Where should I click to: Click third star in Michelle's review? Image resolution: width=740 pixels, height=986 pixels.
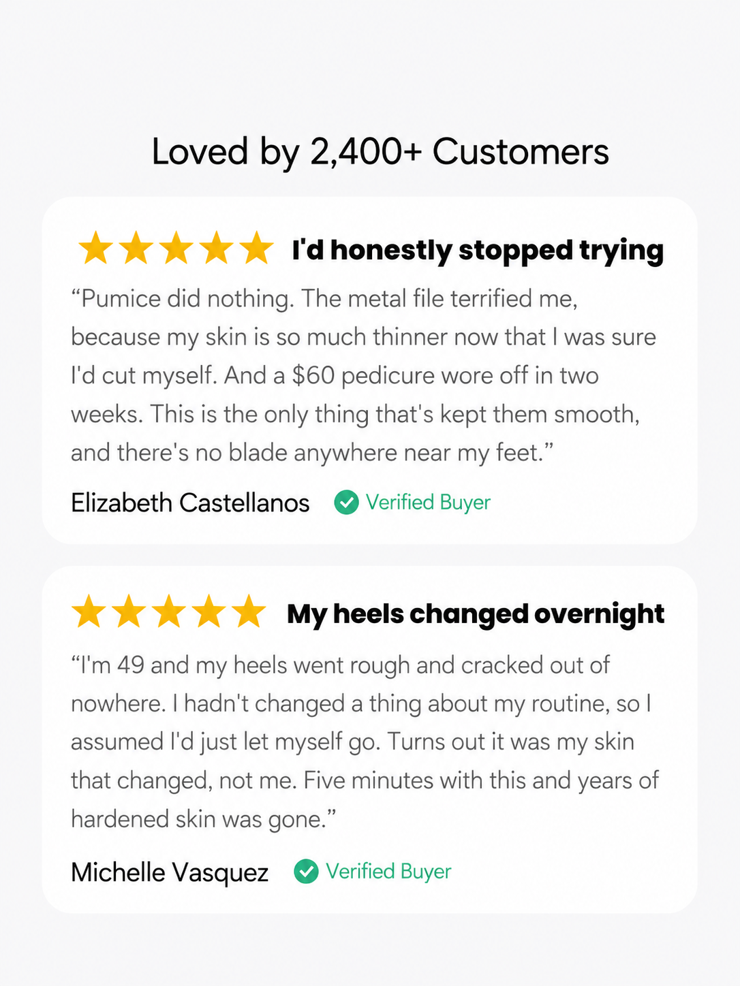tap(169, 611)
